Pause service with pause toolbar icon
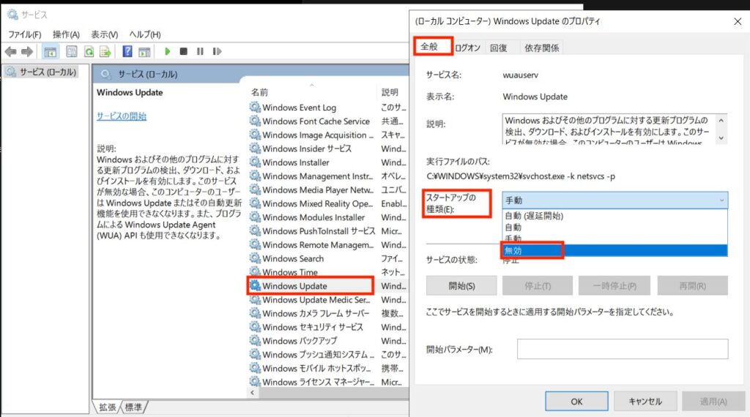Image resolution: width=750 pixels, height=417 pixels. [200, 51]
